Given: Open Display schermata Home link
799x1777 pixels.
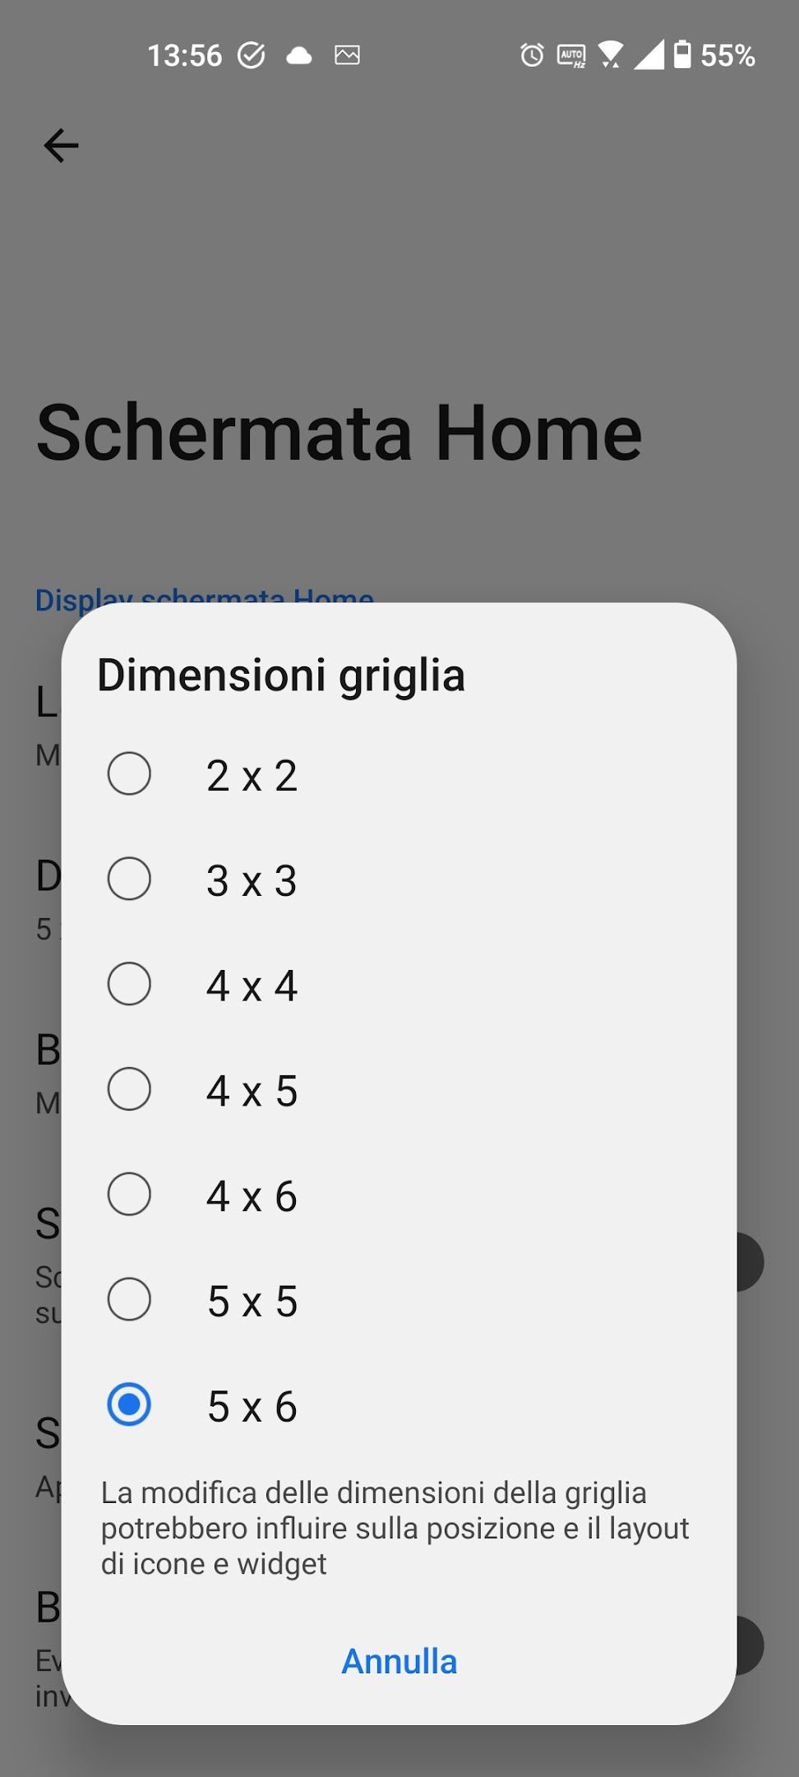Looking at the screenshot, I should tap(205, 599).
